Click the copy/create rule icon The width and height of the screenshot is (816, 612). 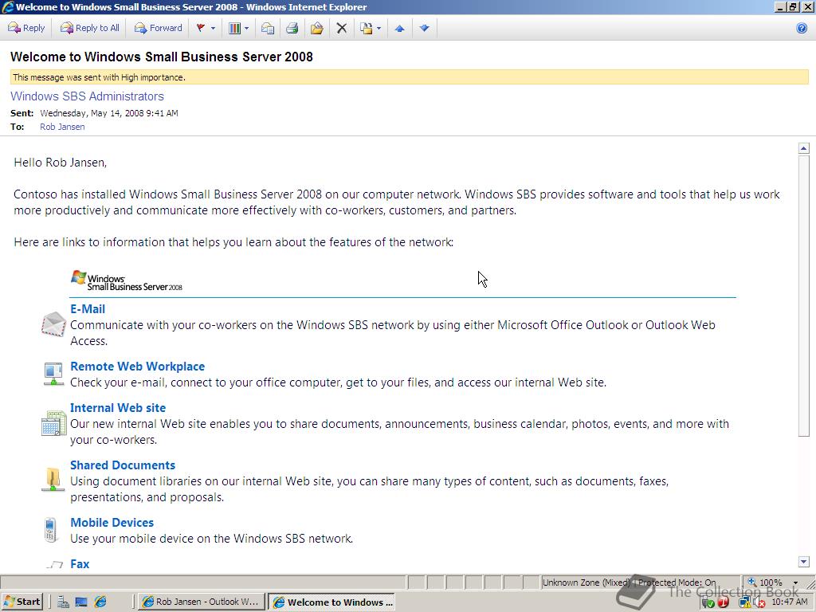click(367, 28)
